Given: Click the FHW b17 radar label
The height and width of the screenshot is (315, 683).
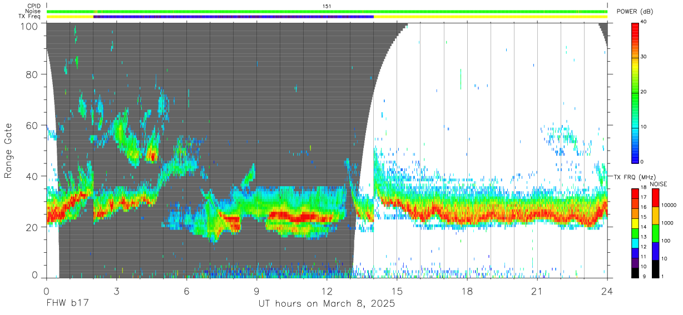Looking at the screenshot, I should tap(67, 304).
